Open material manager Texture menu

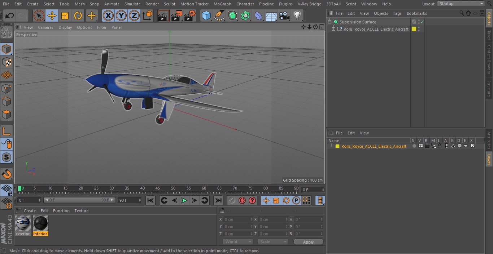(x=81, y=211)
